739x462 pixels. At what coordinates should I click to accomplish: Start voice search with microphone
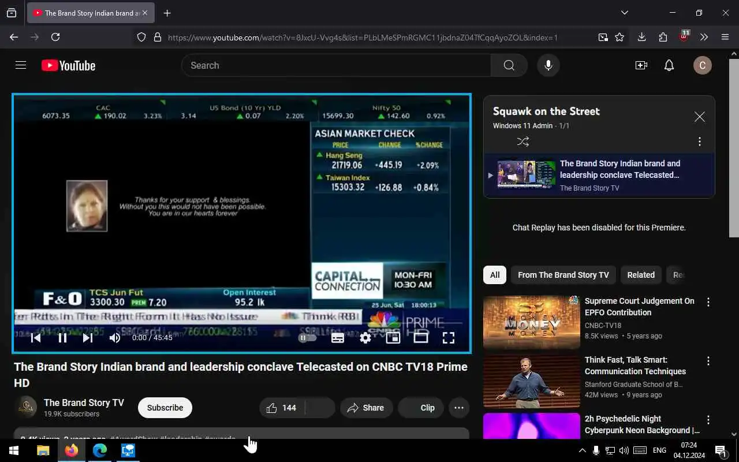point(548,65)
